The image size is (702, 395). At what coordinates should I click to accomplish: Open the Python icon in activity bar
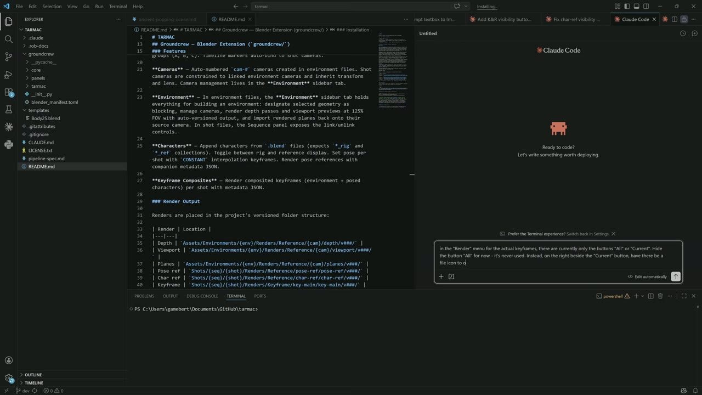(x=8, y=145)
